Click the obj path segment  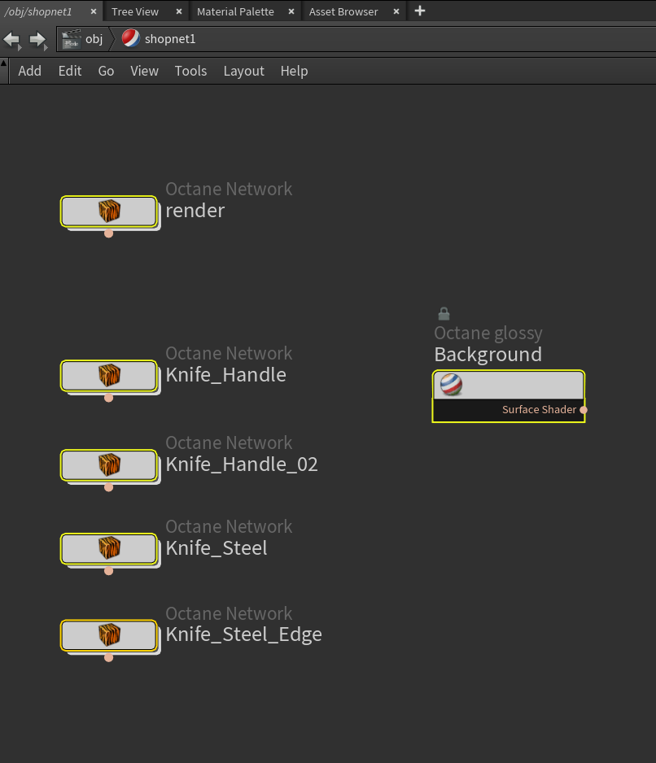(94, 39)
